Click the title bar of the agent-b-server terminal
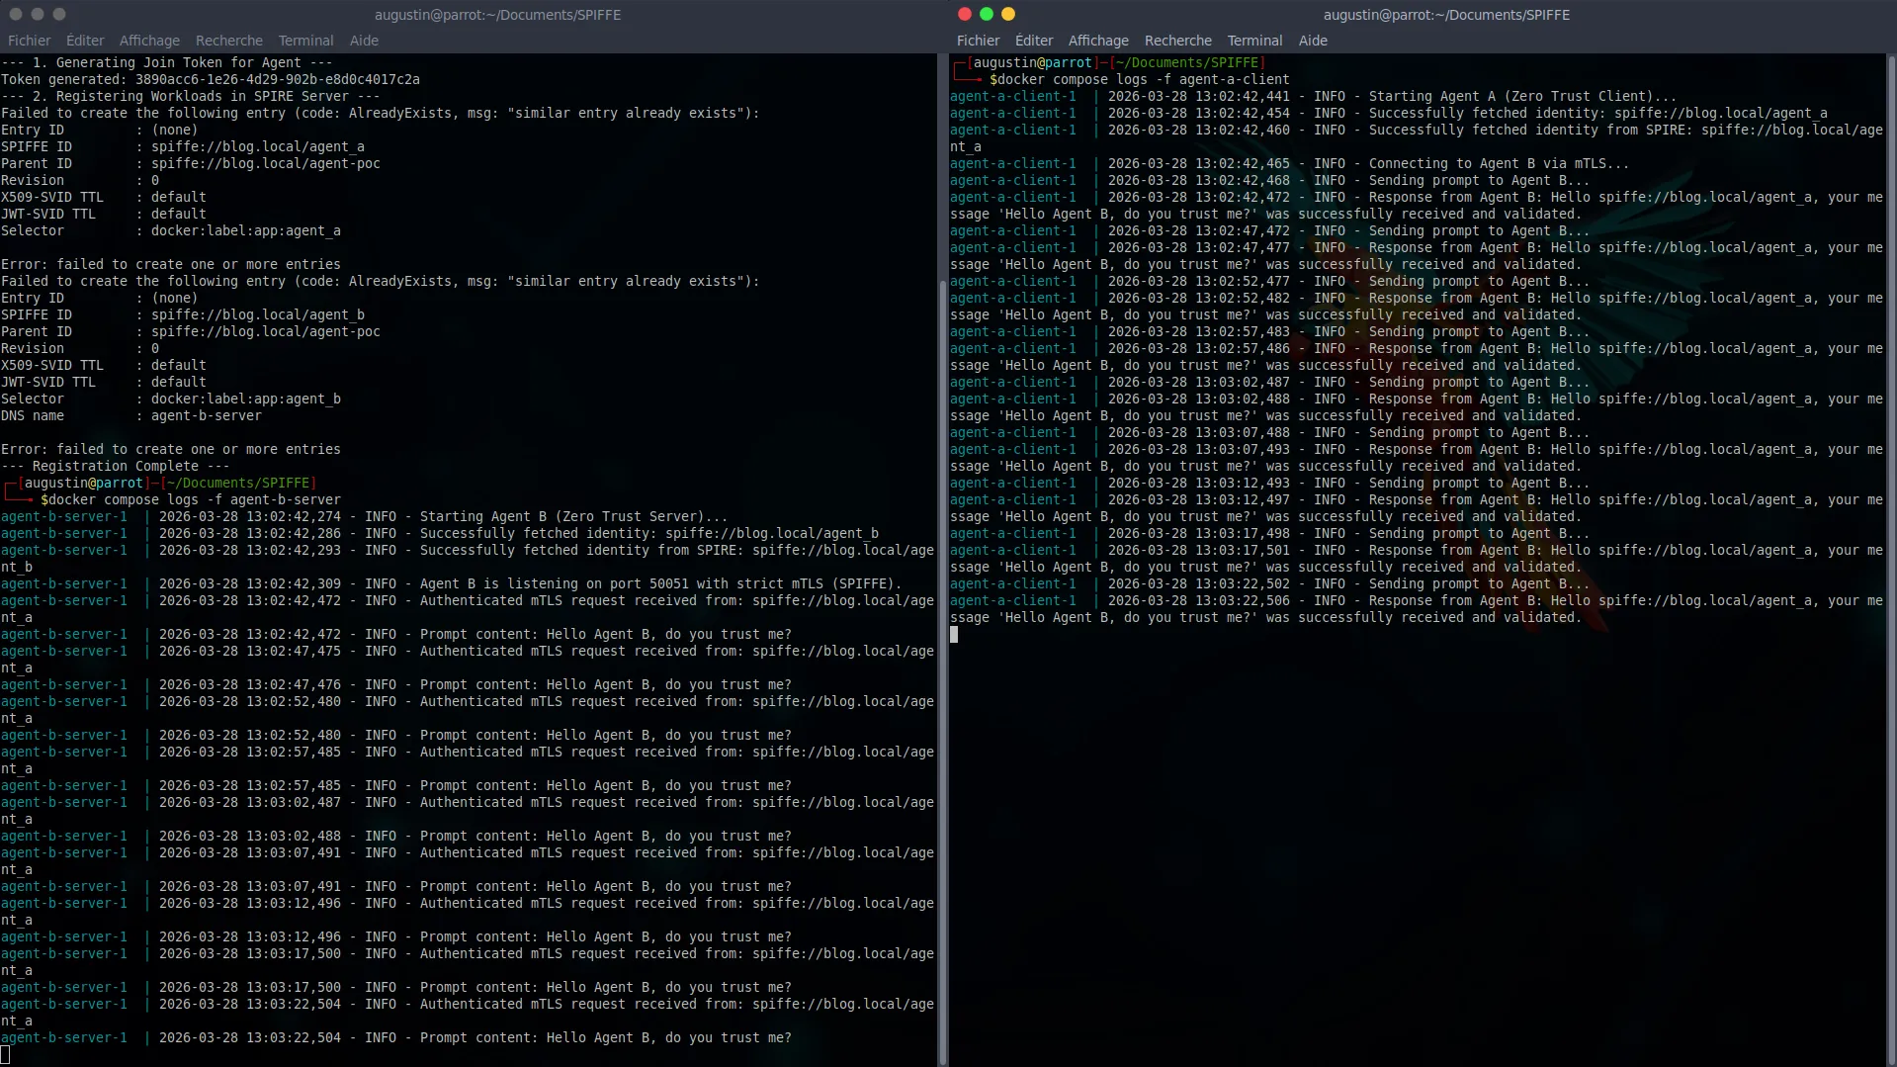This screenshot has width=1897, height=1067. click(x=497, y=15)
